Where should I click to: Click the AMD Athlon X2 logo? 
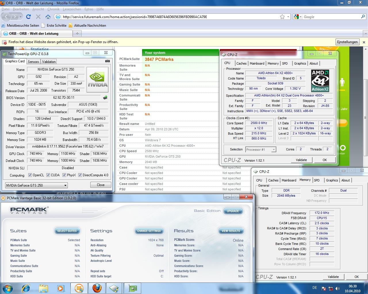pyautogui.click(x=320, y=81)
